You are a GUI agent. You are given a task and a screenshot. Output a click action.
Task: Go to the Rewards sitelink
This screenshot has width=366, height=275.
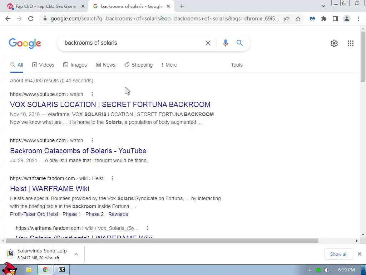click(x=118, y=214)
